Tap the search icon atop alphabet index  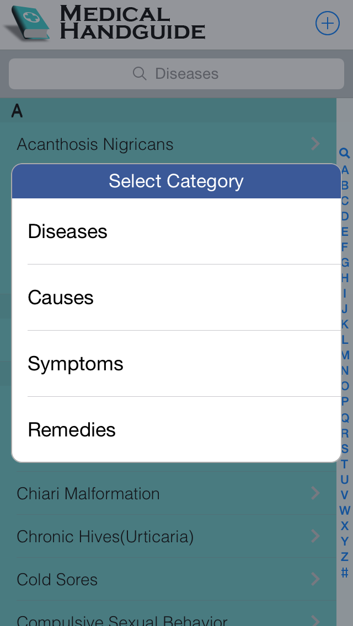point(345,153)
